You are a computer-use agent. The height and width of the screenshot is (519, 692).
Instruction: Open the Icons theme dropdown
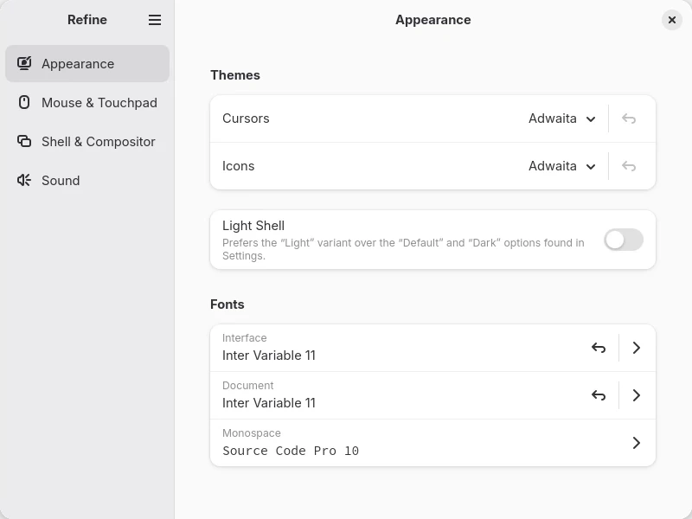tap(562, 166)
